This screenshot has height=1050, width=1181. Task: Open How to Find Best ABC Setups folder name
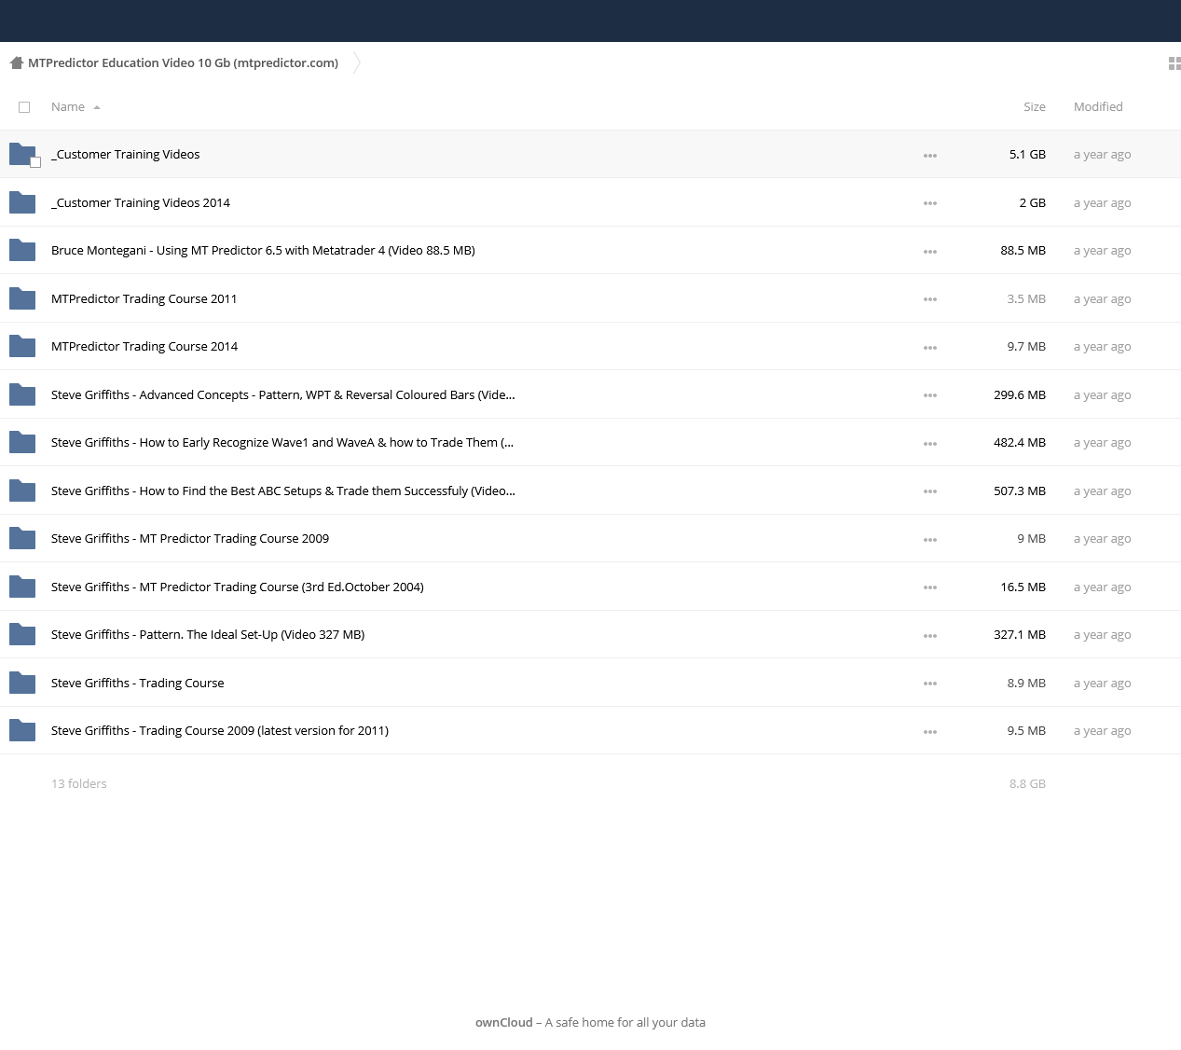tap(283, 490)
